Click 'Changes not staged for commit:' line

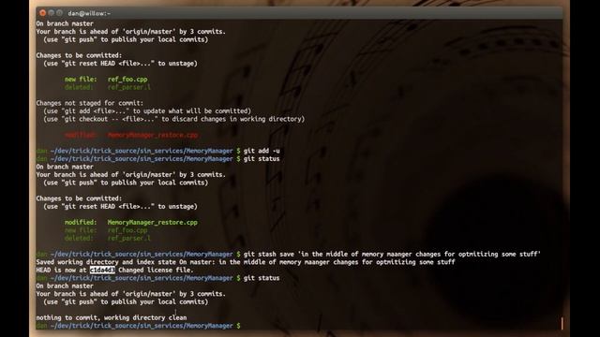pos(90,103)
